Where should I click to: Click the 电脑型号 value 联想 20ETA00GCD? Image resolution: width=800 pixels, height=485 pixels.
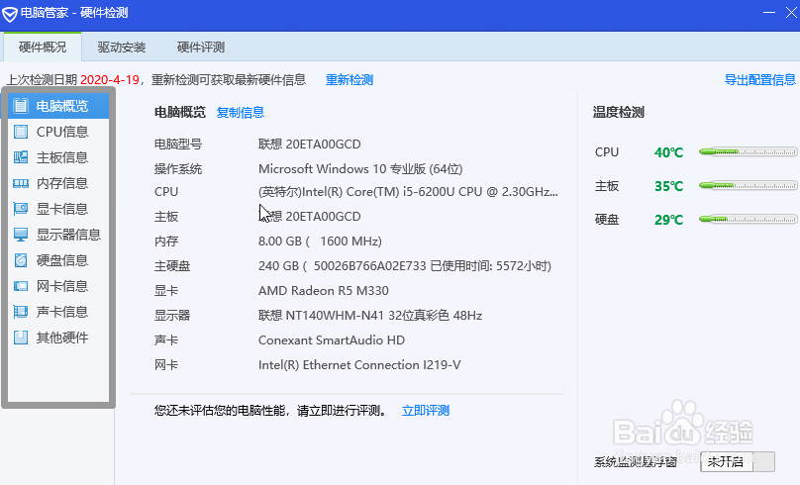coord(309,145)
